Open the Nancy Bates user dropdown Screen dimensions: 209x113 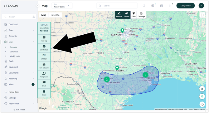click(x=62, y=6)
